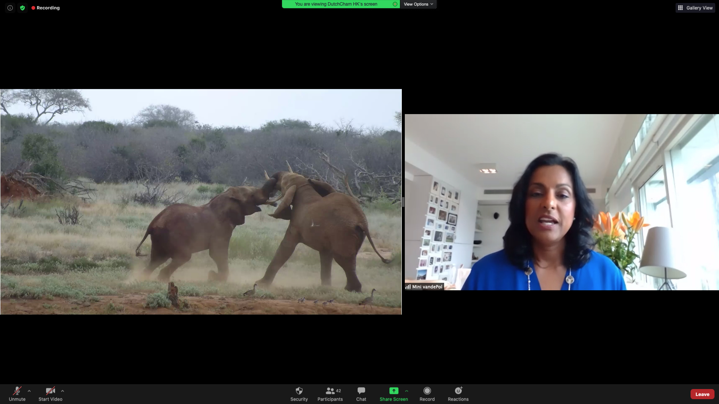This screenshot has height=404, width=719.
Task: Click the divider handle between shared screen and video
Action: pos(403,202)
